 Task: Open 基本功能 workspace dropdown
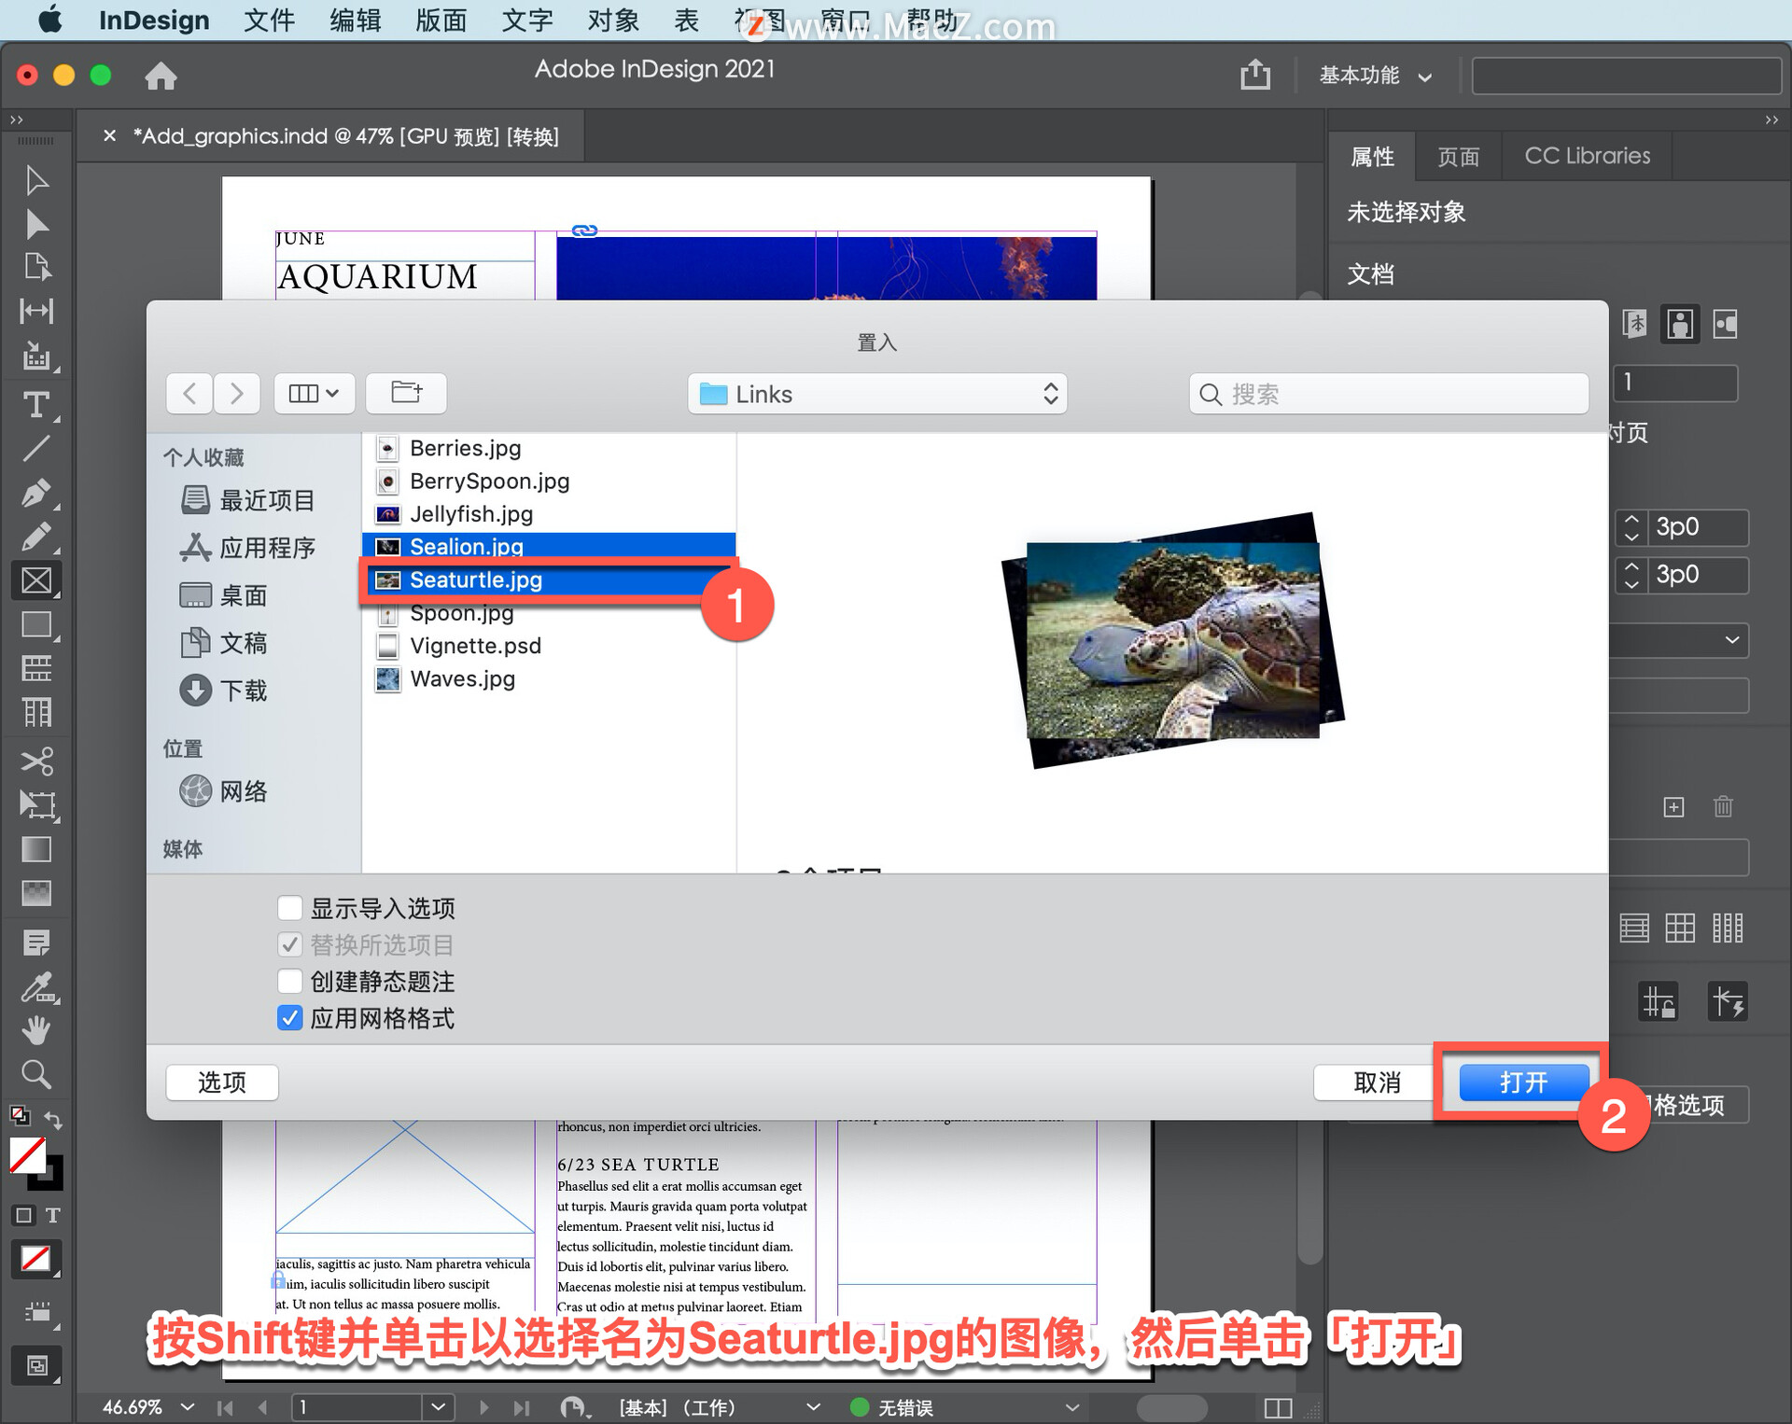coord(1375,76)
